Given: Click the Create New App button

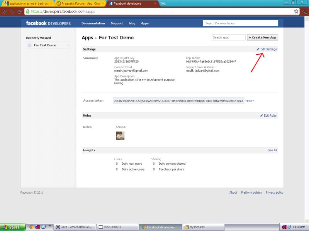Looking at the screenshot, I should click(x=263, y=37).
